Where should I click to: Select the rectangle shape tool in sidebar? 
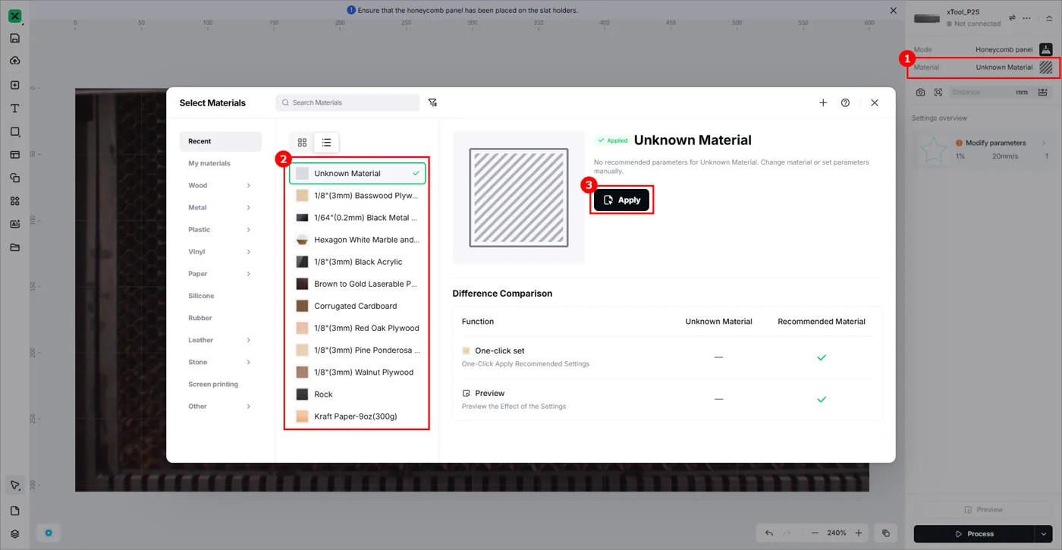(14, 132)
